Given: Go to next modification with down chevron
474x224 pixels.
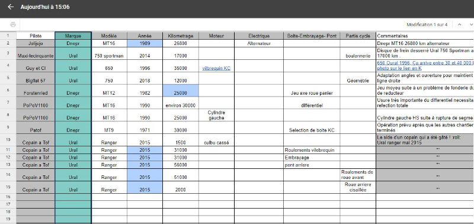Looking at the screenshot, I should click(471, 24).
